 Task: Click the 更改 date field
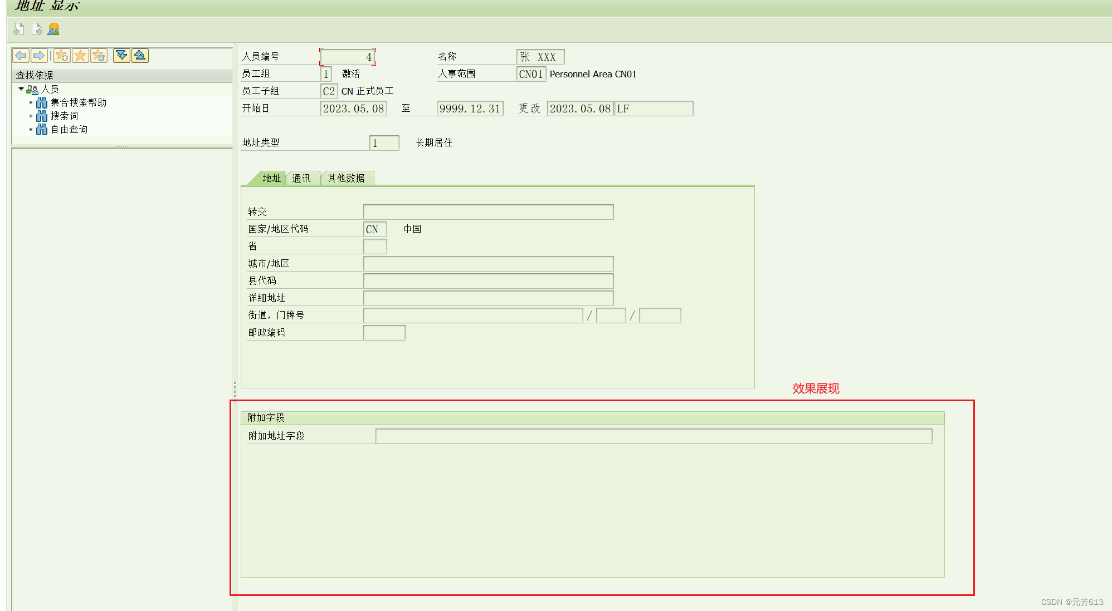[x=580, y=109]
